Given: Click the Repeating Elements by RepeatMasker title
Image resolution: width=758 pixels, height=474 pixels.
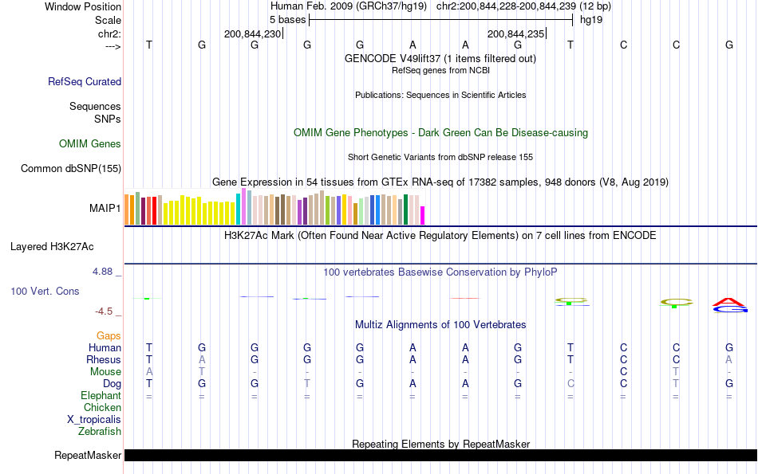Looking at the screenshot, I should [441, 444].
